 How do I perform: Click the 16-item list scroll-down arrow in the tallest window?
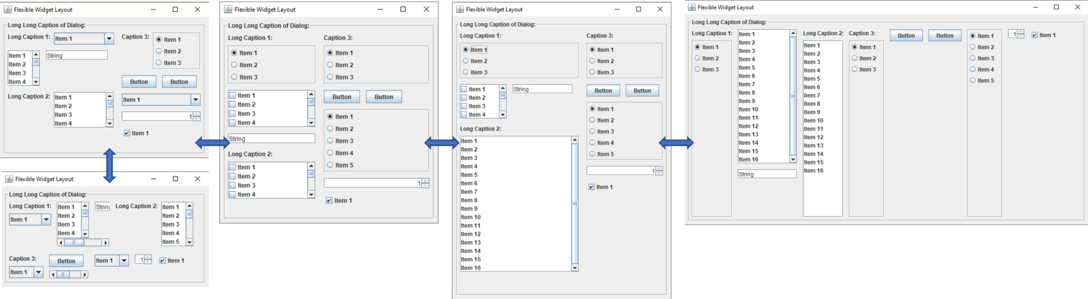(x=574, y=268)
